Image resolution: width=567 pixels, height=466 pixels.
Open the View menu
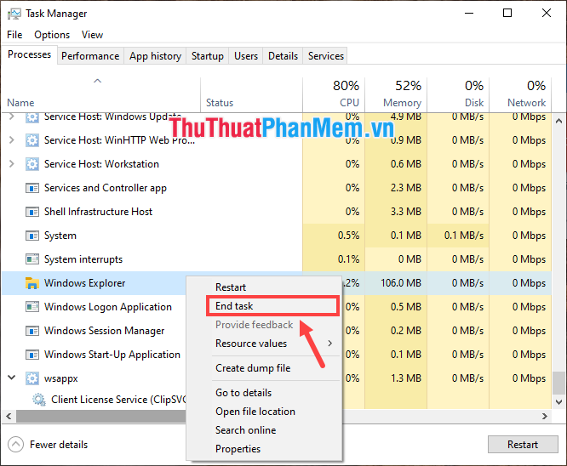(92, 35)
